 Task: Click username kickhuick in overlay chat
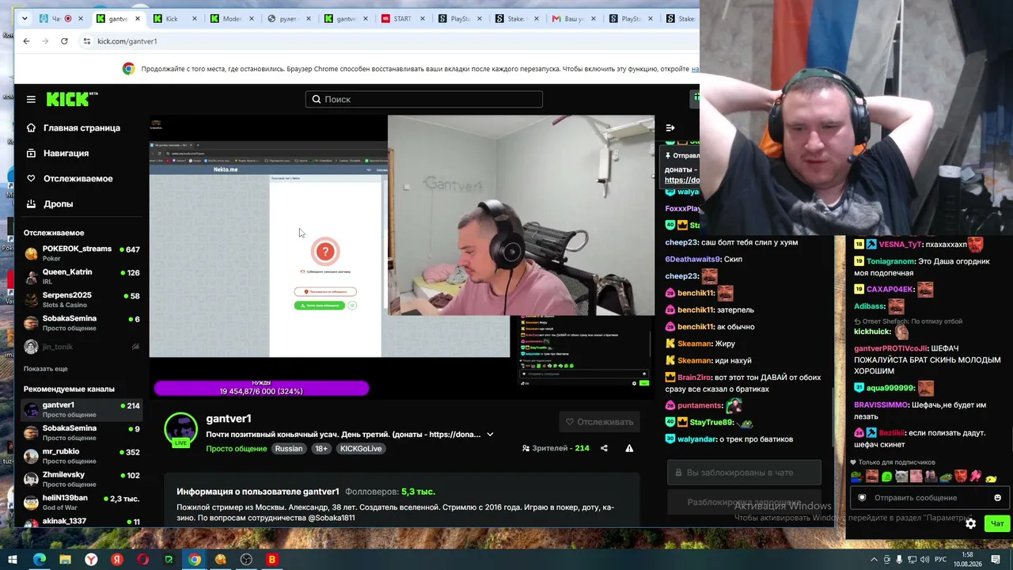coord(872,332)
